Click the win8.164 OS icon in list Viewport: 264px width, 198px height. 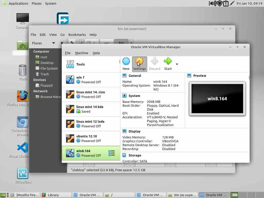[x=70, y=153]
